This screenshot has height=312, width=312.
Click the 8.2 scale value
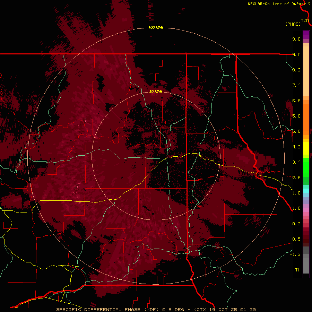(296, 70)
